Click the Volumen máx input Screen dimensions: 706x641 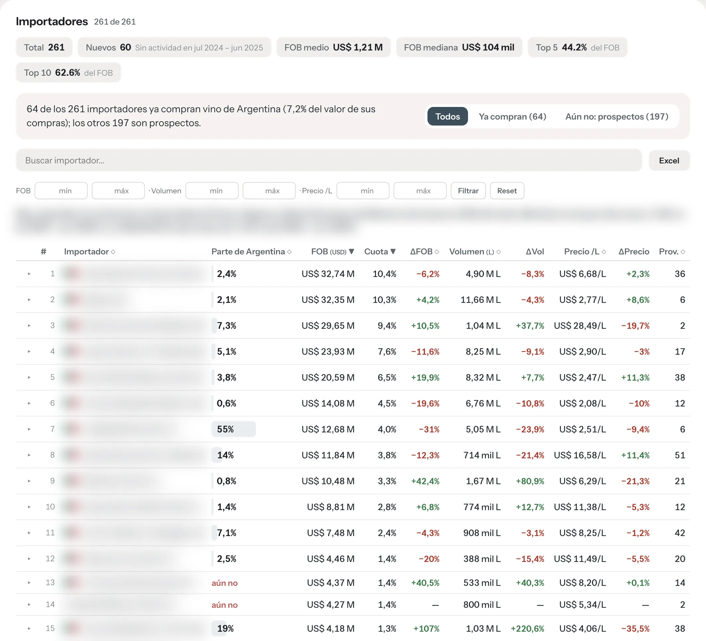(269, 191)
